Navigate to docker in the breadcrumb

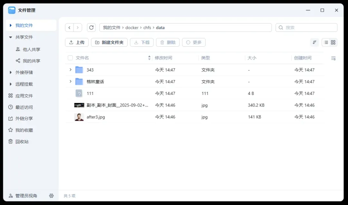point(132,28)
